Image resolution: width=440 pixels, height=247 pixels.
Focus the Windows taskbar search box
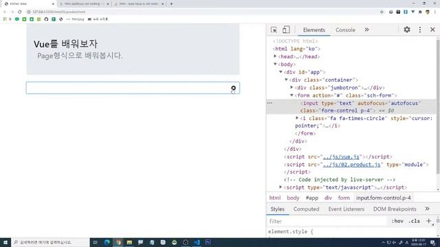pyautogui.click(x=50, y=242)
